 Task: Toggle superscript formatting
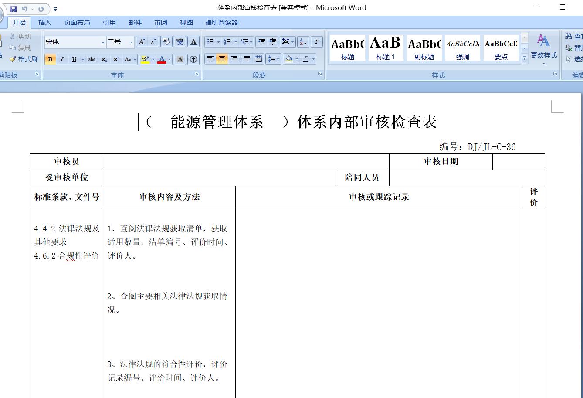click(x=116, y=59)
